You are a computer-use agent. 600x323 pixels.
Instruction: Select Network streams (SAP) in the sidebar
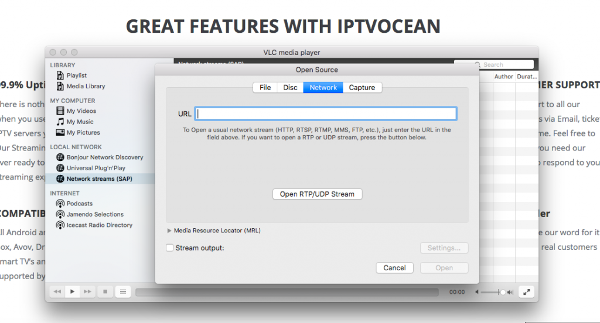pos(100,178)
